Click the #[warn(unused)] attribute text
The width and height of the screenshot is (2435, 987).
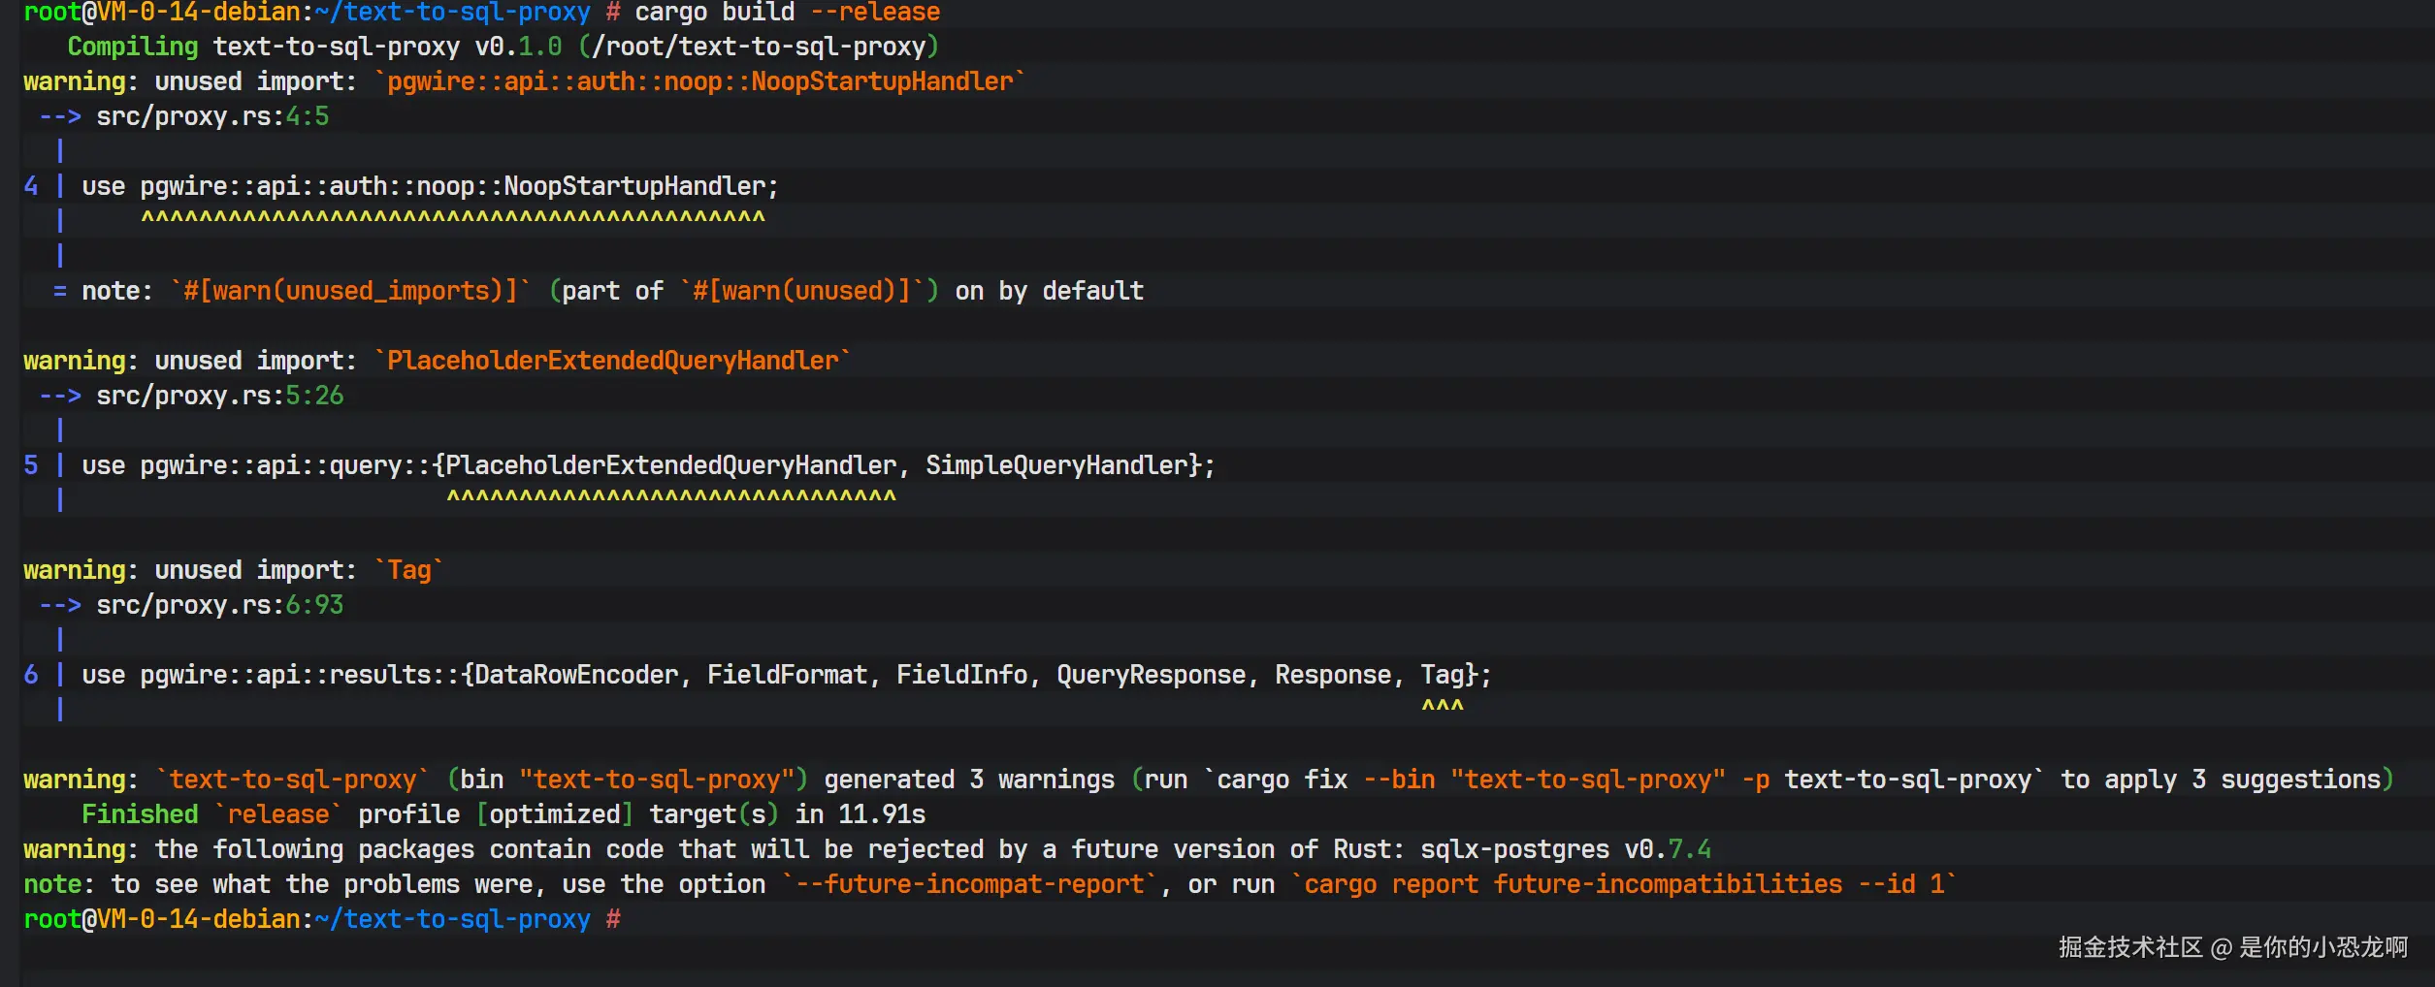point(801,291)
